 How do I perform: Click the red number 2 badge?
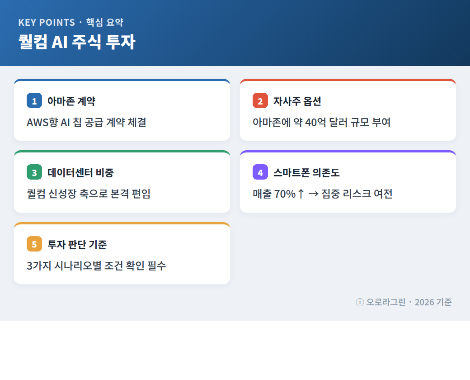coord(260,100)
